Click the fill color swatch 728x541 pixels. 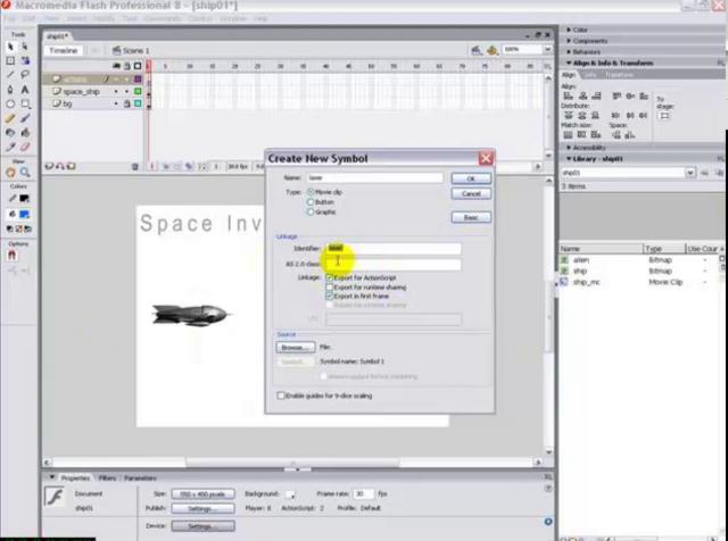pyautogui.click(x=24, y=214)
